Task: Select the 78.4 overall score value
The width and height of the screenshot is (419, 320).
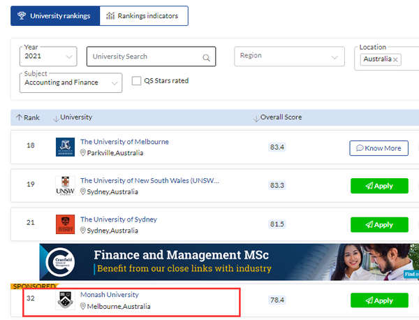Action: point(277,300)
